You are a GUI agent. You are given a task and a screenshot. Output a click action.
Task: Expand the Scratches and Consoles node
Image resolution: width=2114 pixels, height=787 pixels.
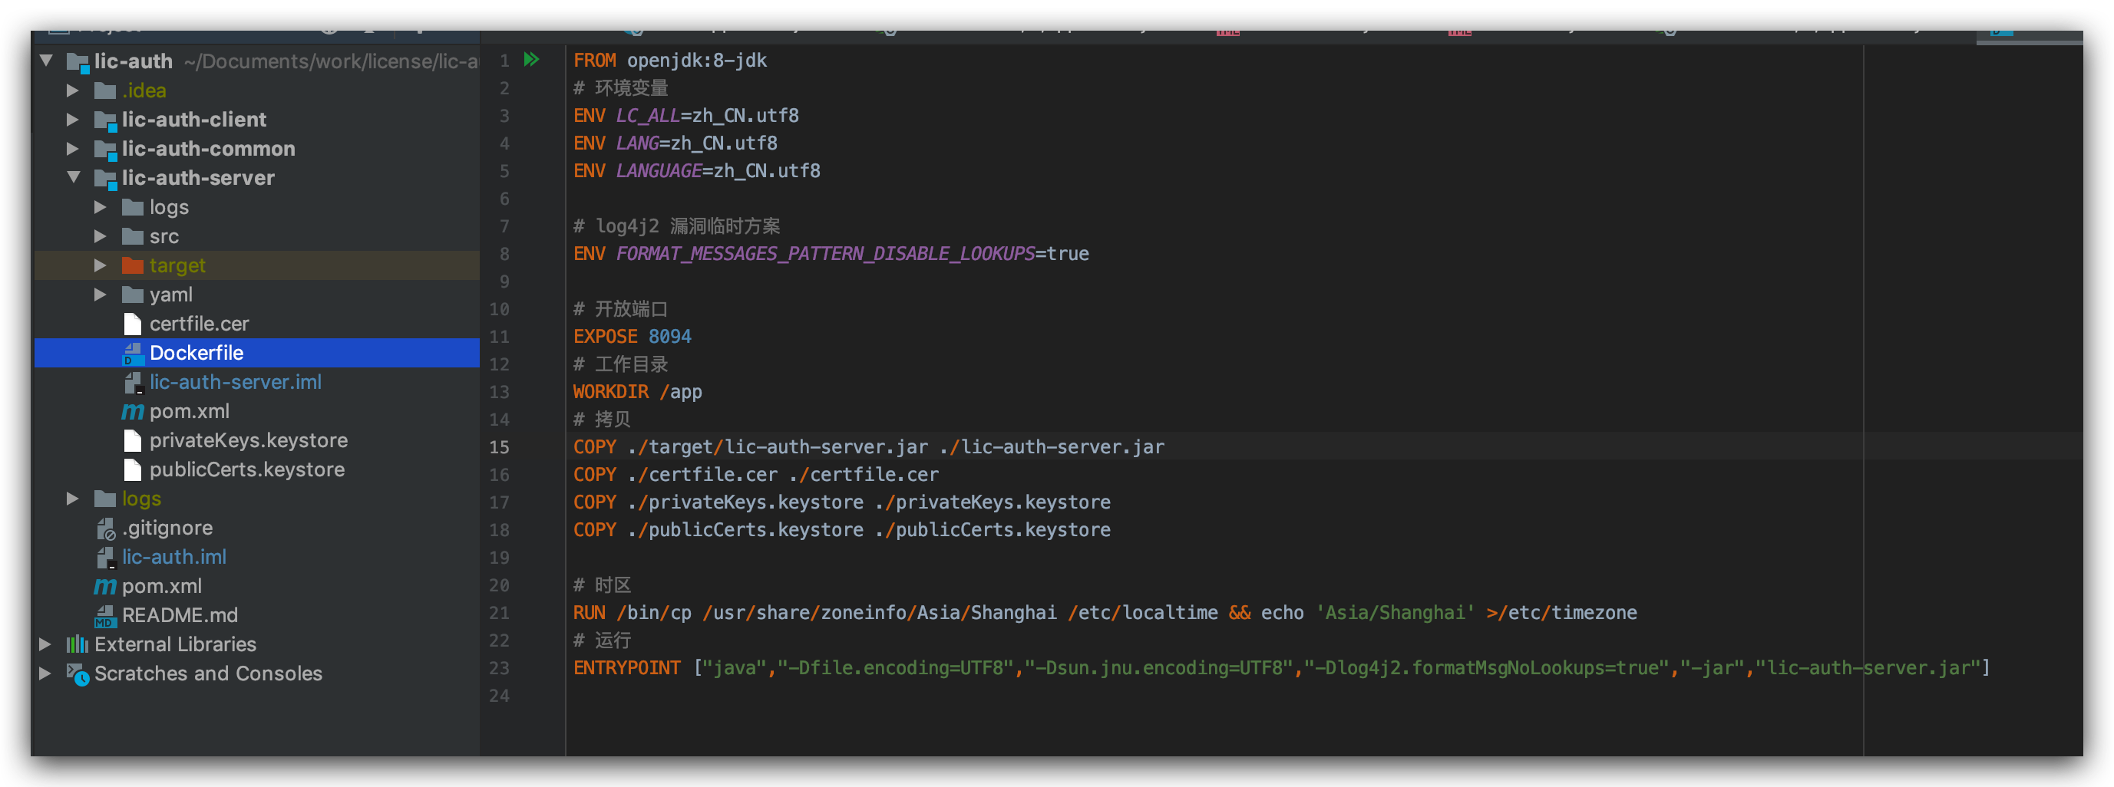(x=46, y=674)
